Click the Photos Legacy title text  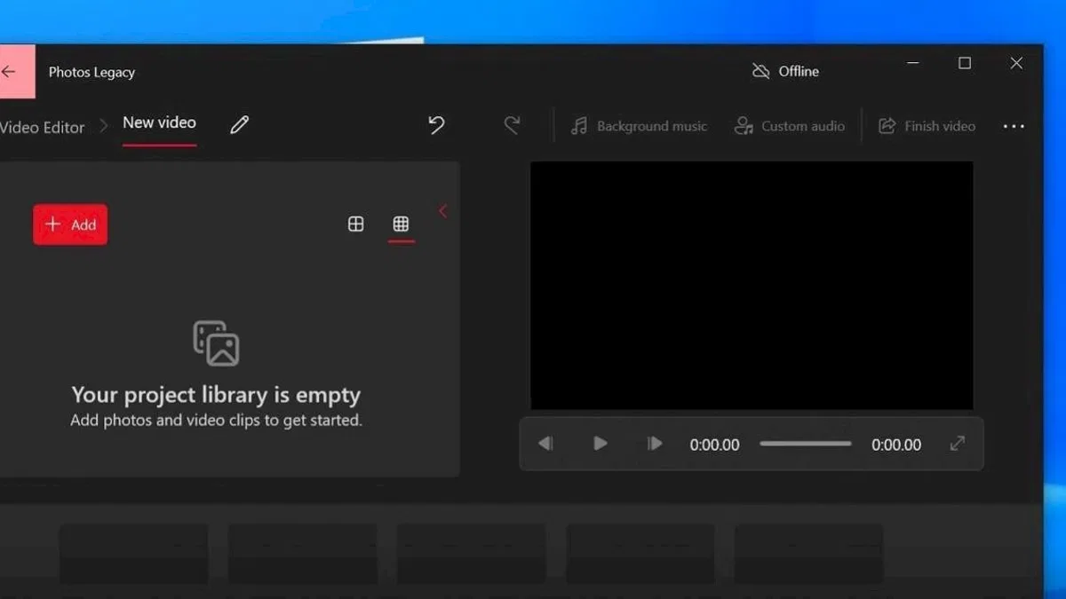coord(91,72)
